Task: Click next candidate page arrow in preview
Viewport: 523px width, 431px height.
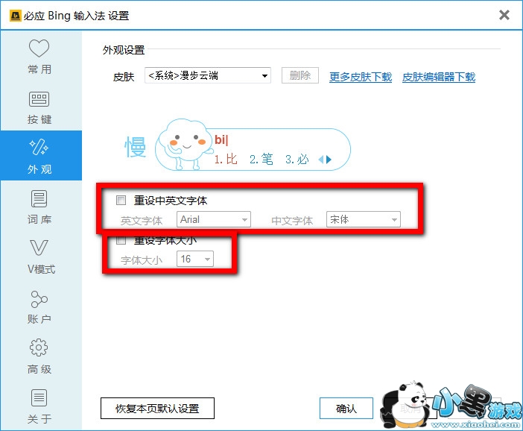Action: [x=329, y=160]
